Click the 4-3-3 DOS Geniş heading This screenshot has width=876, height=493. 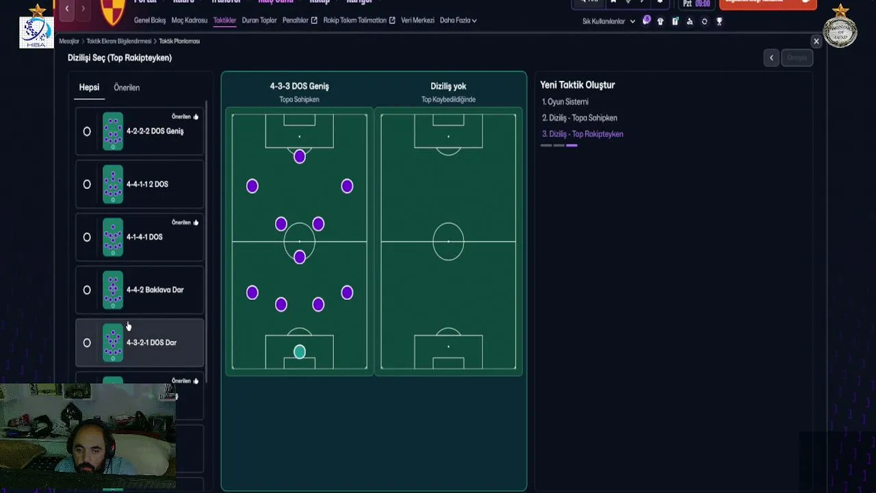click(299, 86)
